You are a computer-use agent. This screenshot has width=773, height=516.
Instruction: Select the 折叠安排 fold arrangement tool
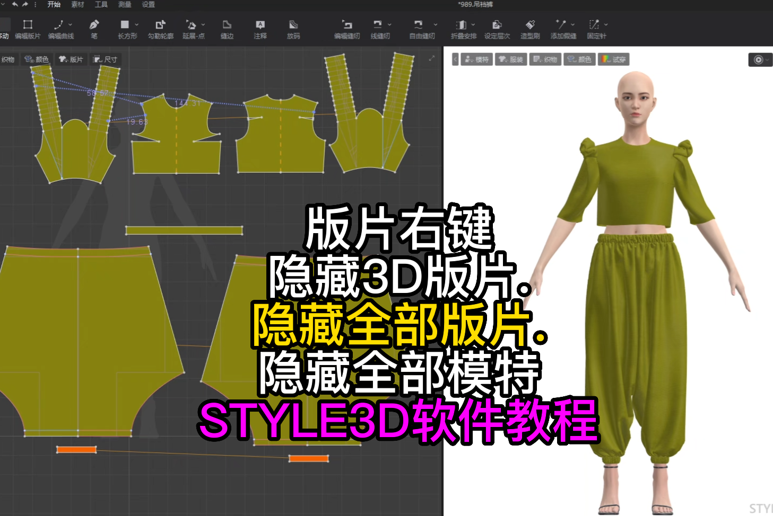(x=463, y=29)
